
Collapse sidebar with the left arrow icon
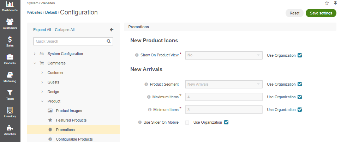pyautogui.click(x=112, y=30)
